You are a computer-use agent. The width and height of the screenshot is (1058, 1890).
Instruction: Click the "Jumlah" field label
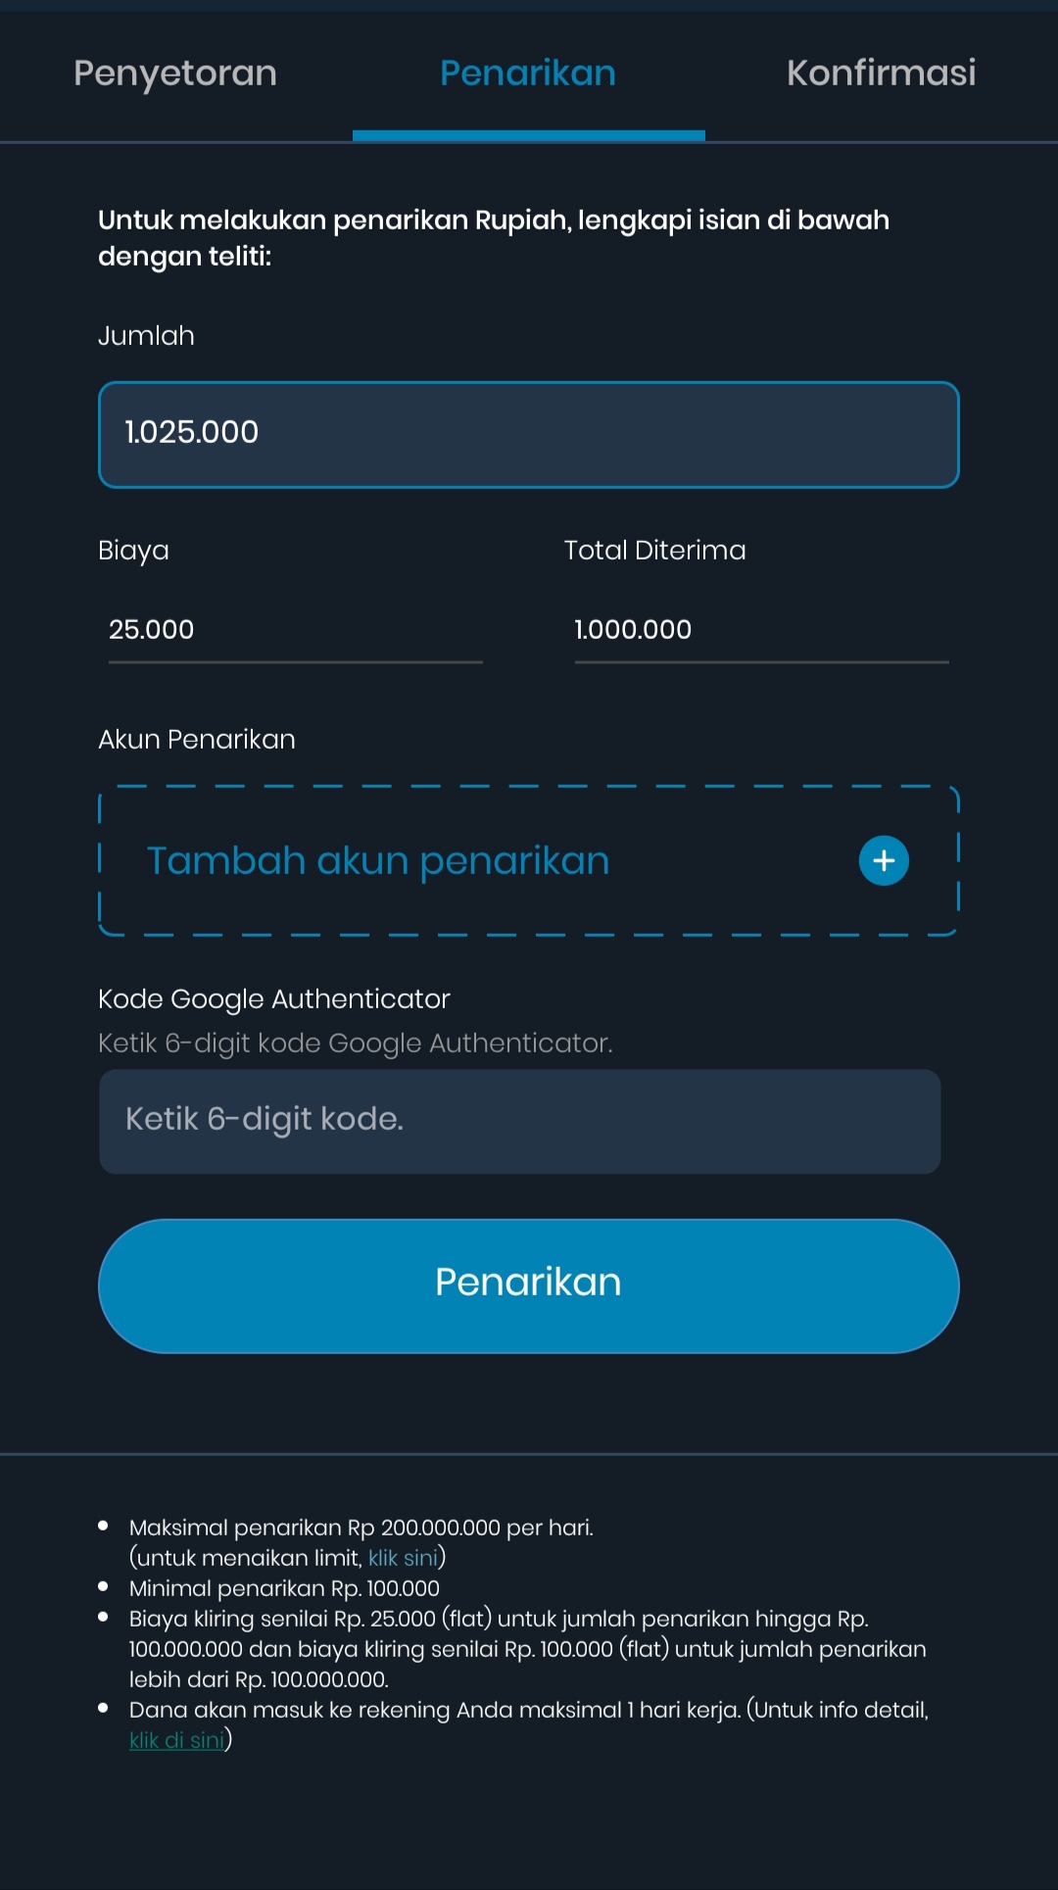coord(146,336)
